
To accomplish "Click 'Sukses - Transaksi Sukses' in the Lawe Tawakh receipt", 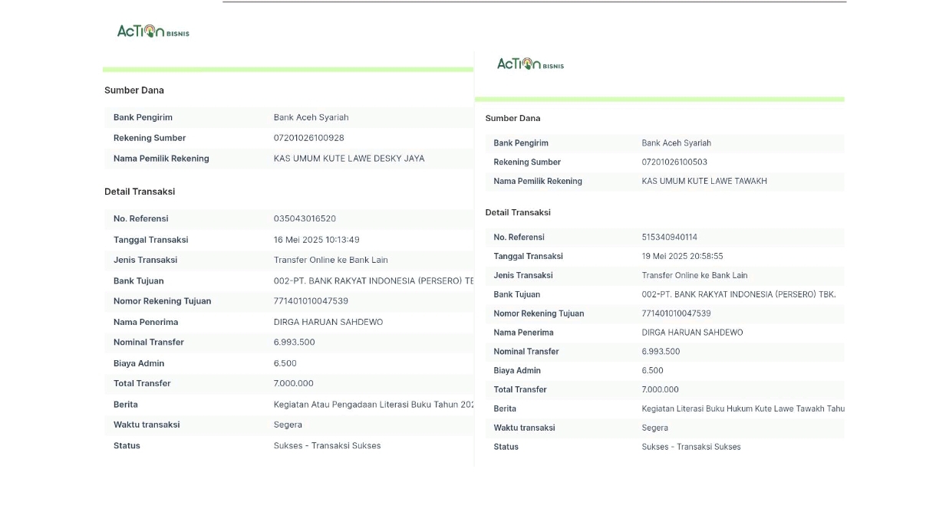I will (691, 448).
